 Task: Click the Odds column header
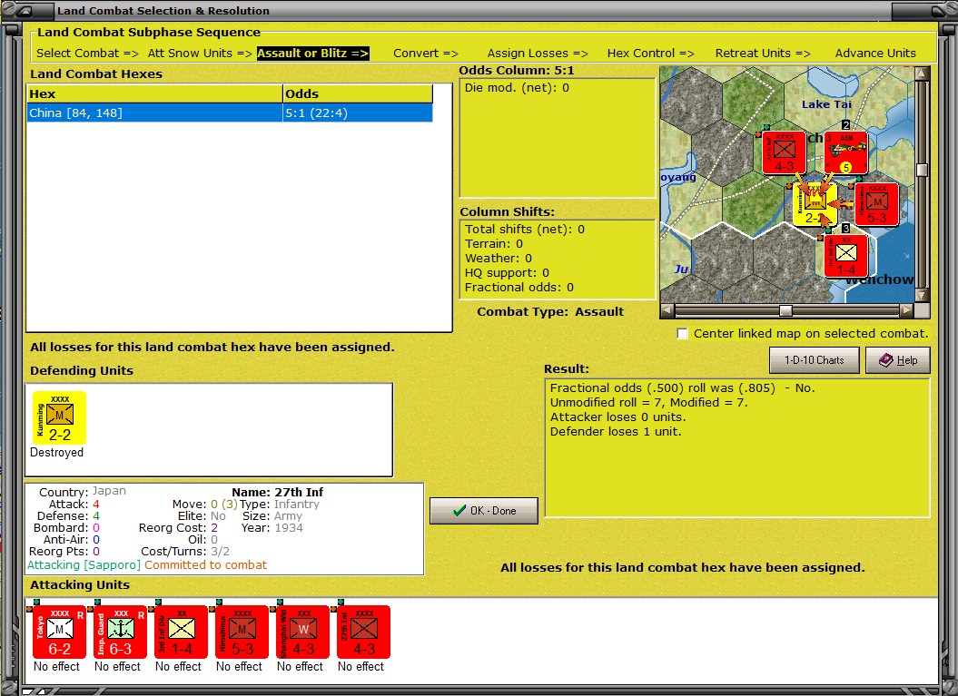coord(358,94)
